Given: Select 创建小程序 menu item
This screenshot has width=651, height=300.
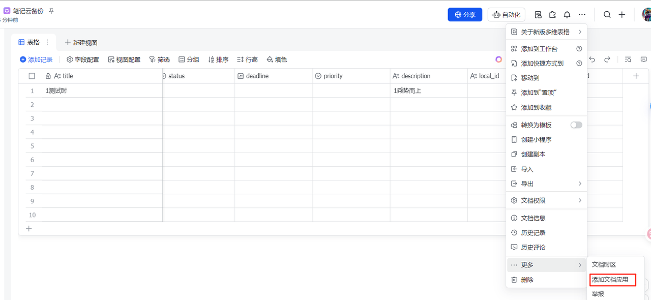Looking at the screenshot, I should [x=547, y=139].
